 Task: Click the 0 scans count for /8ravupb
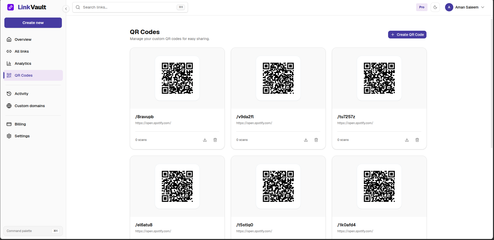click(141, 140)
